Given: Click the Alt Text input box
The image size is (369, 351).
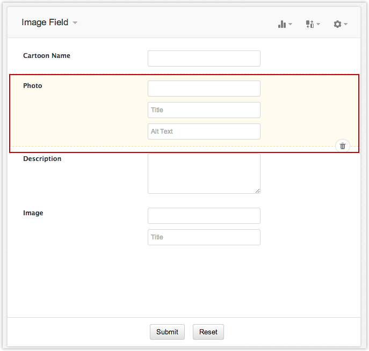Looking at the screenshot, I should click(204, 131).
